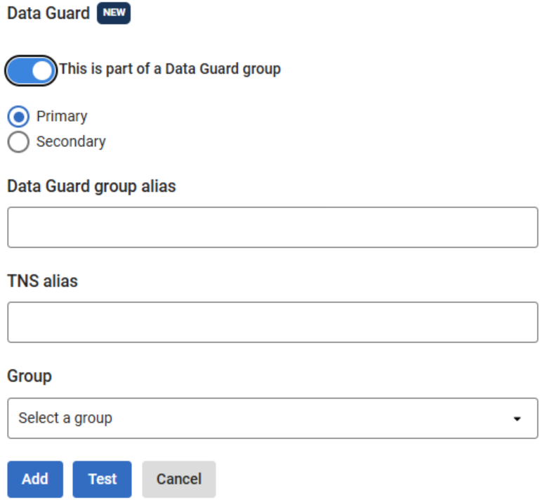Viewport: 552px width, 500px height.
Task: Open the Select a group dropdown
Action: tap(272, 418)
